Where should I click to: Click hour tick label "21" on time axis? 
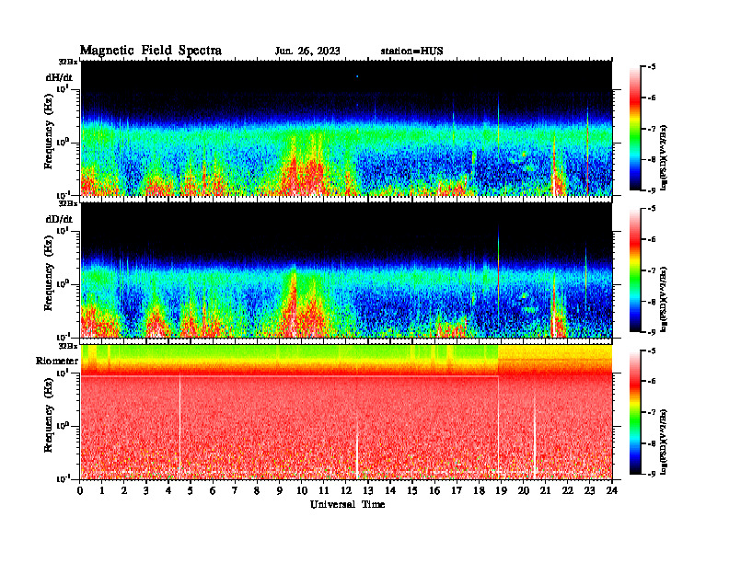point(545,491)
